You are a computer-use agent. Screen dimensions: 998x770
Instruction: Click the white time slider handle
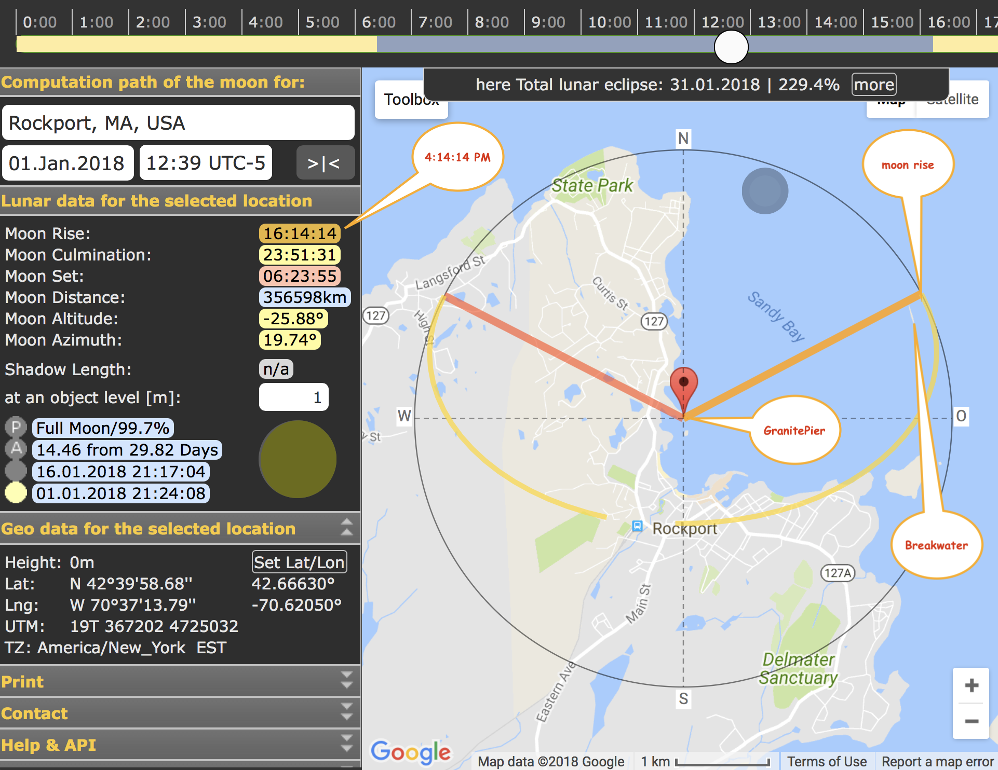731,47
